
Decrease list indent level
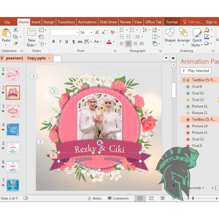coord(122,37)
